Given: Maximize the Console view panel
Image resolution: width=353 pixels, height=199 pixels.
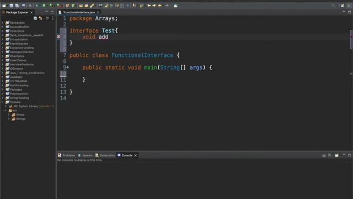Looking at the screenshot, I should point(349,155).
